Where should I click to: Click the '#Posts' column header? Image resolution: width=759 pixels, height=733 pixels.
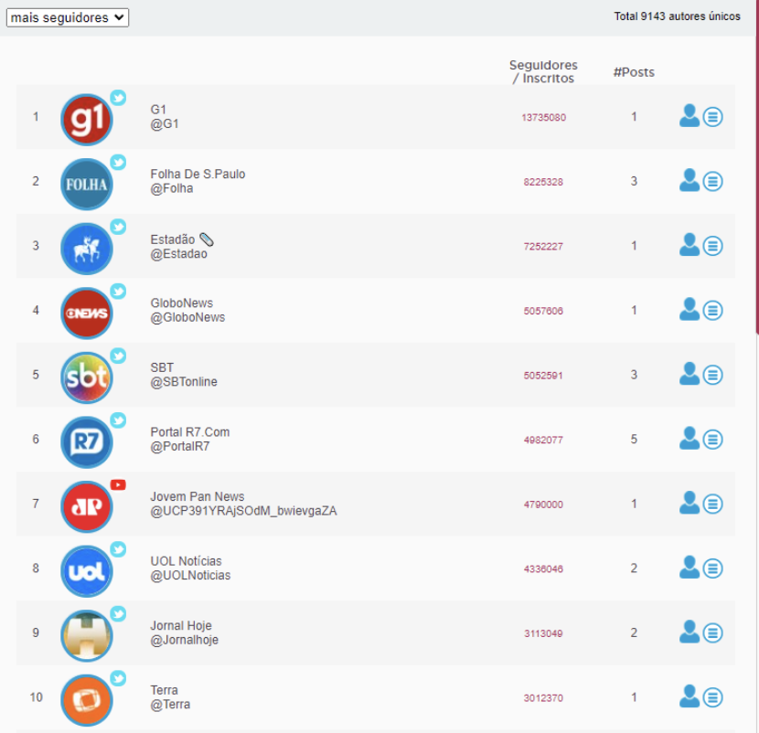point(634,72)
